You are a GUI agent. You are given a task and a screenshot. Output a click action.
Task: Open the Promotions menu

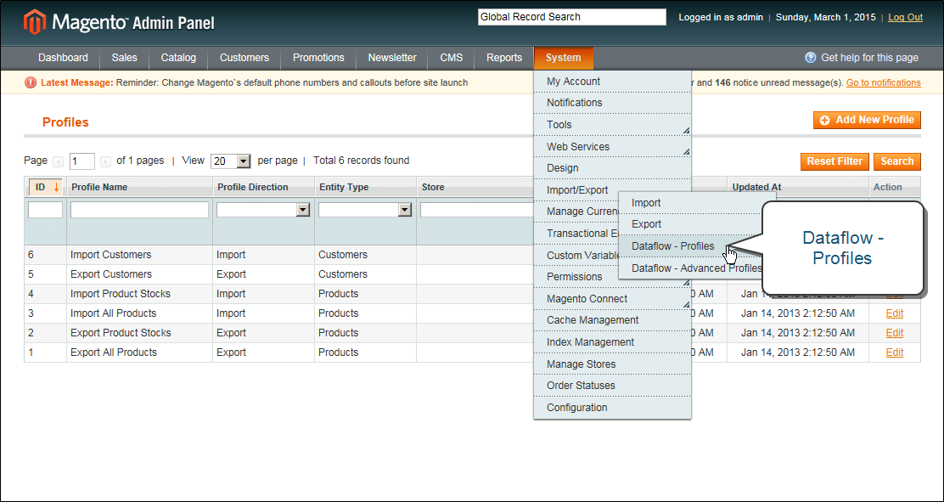click(x=318, y=58)
